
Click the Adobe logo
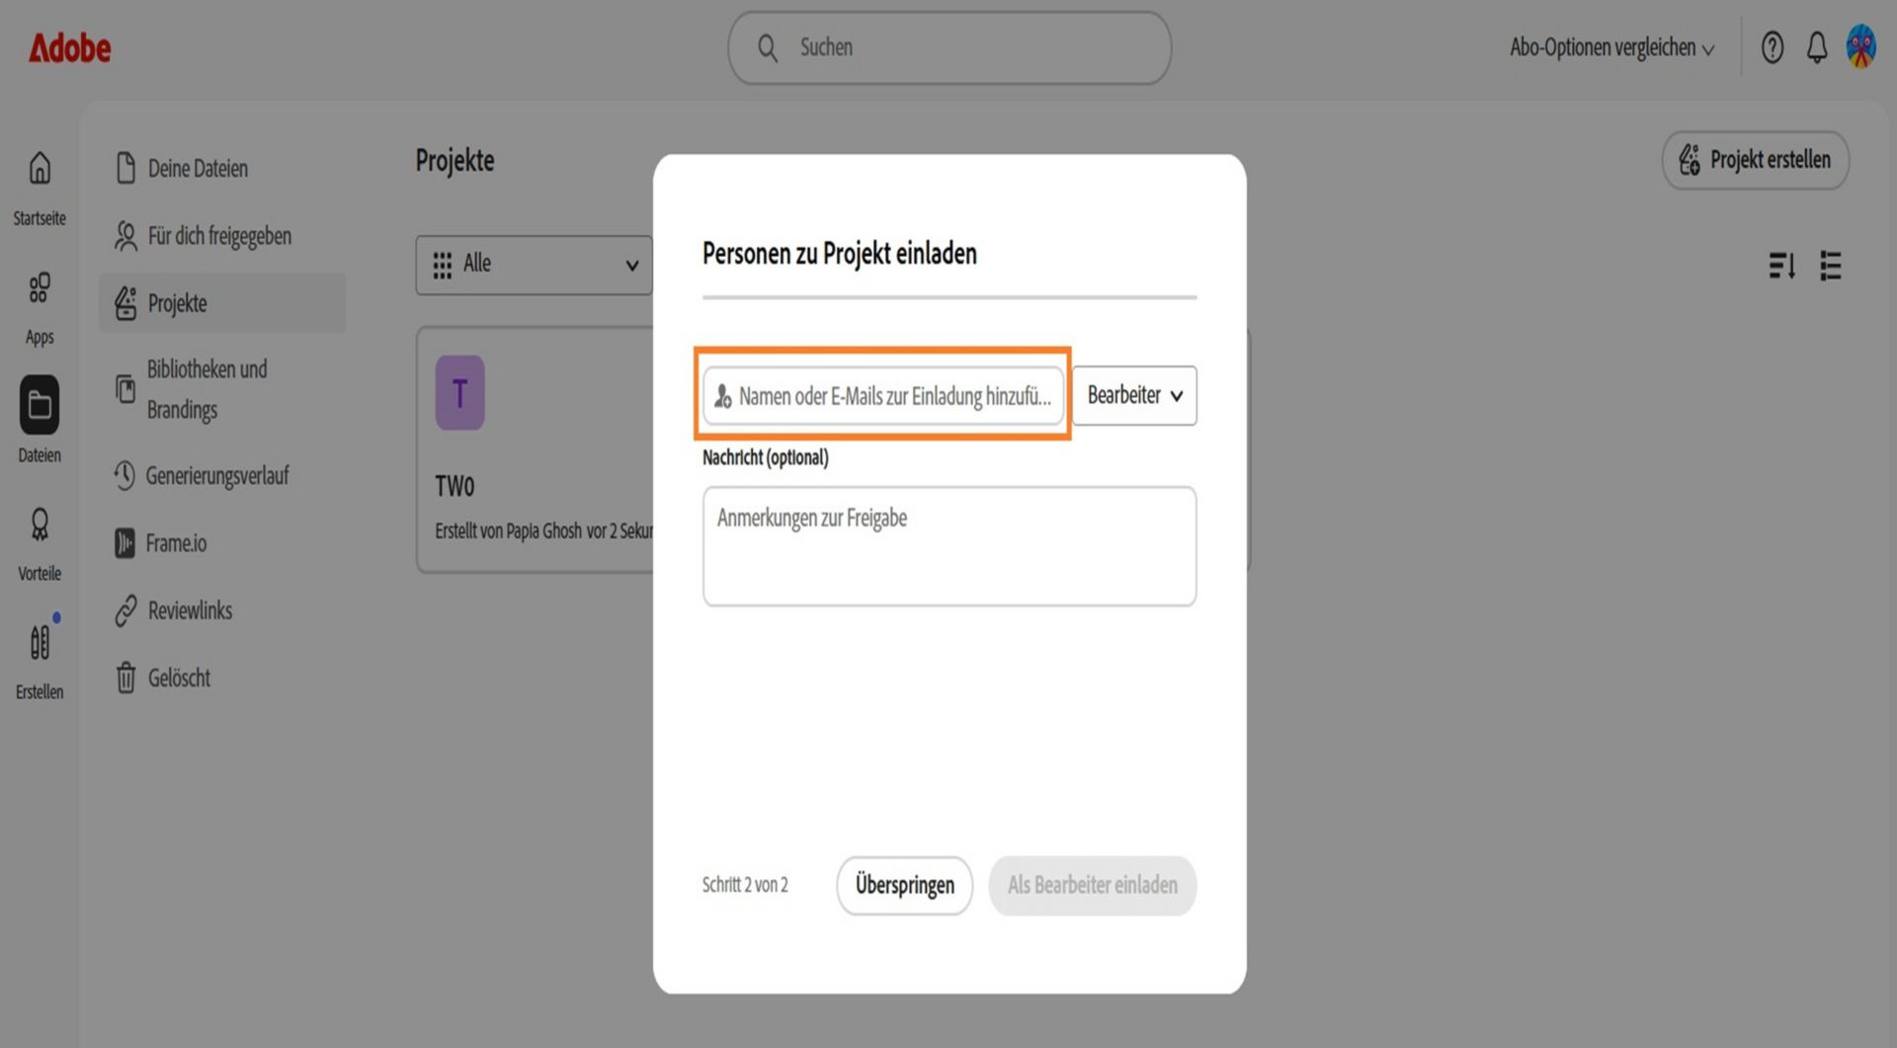pyautogui.click(x=69, y=47)
